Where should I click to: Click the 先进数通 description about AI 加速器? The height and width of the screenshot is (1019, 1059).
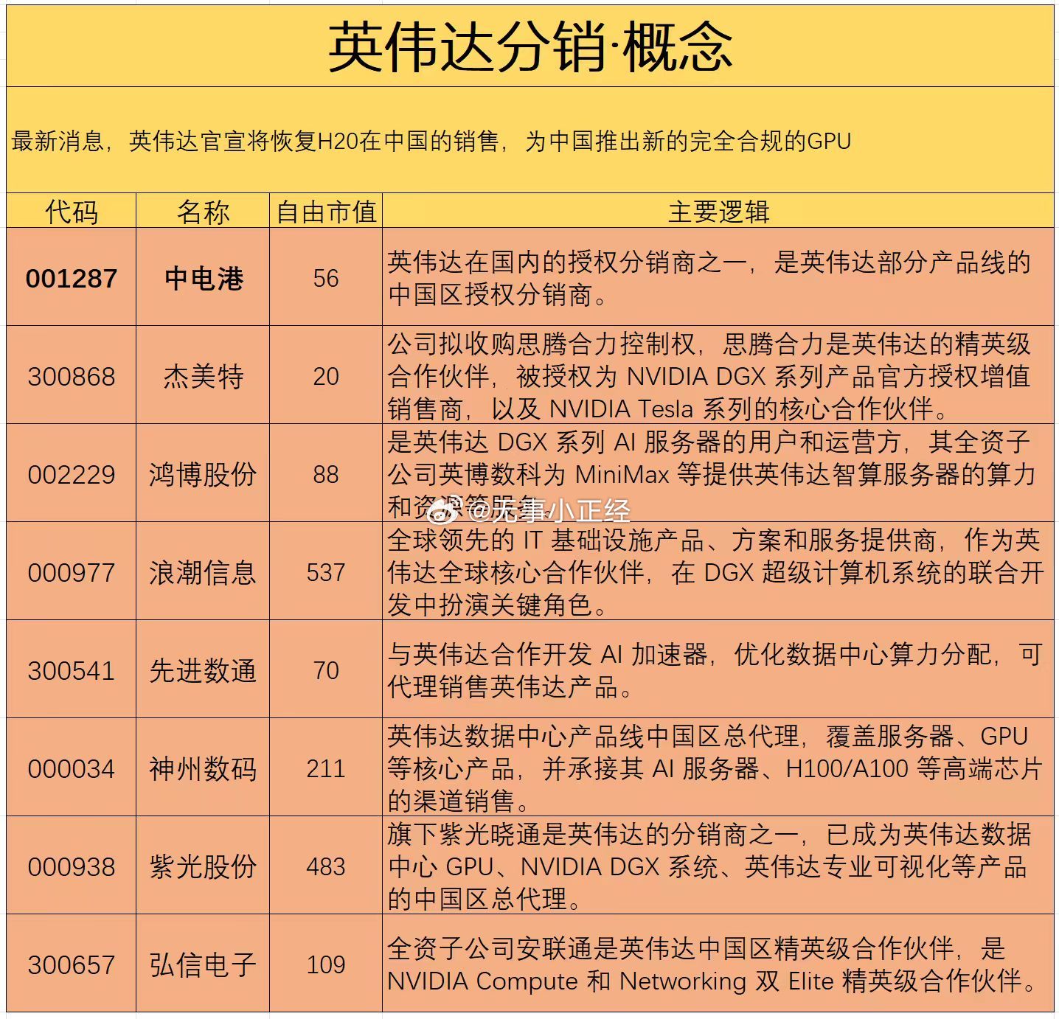(x=718, y=670)
